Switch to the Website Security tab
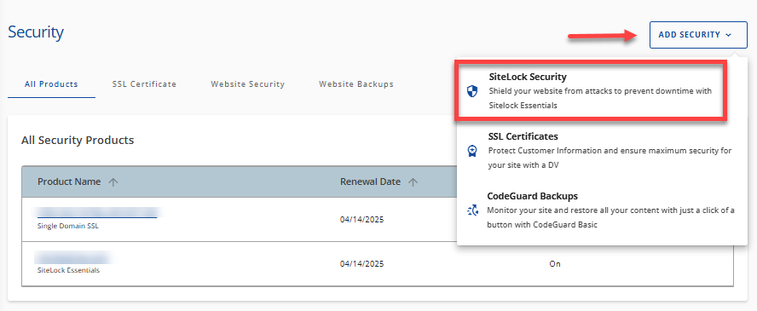The image size is (757, 311). coord(248,84)
